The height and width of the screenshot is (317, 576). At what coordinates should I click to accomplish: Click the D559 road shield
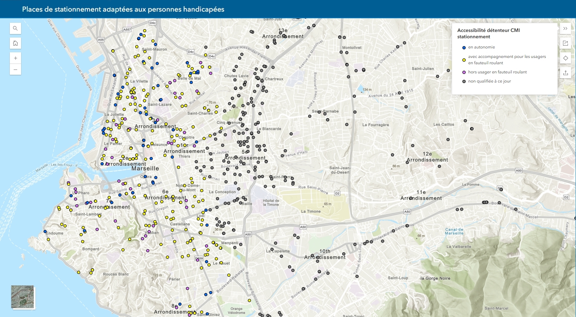click(199, 259)
